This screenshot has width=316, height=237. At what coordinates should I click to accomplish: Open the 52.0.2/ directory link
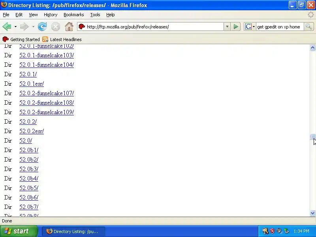click(28, 122)
